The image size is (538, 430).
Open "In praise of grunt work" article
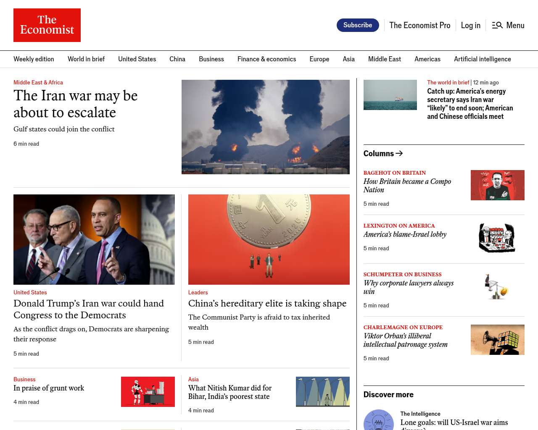pyautogui.click(x=49, y=388)
